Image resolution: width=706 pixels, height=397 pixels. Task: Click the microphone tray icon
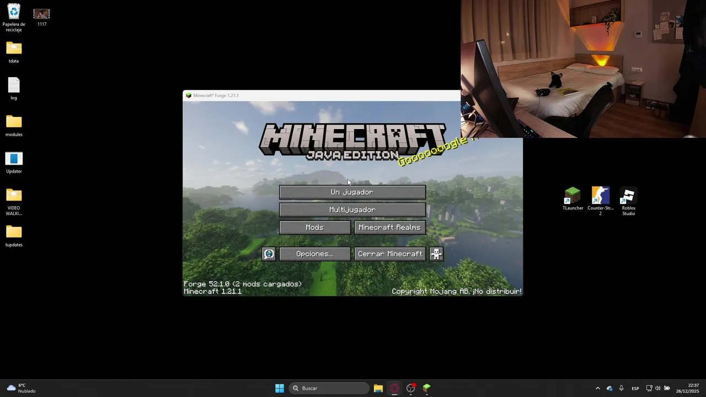[x=622, y=388]
